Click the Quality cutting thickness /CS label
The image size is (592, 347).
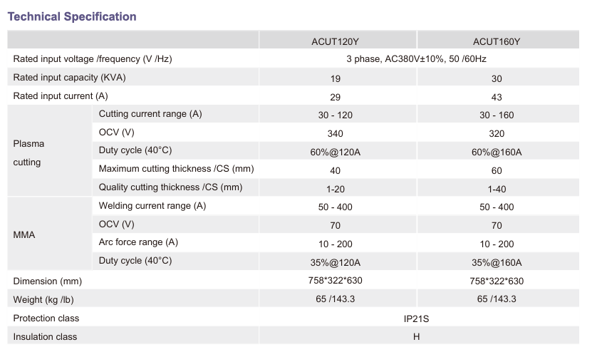170,188
